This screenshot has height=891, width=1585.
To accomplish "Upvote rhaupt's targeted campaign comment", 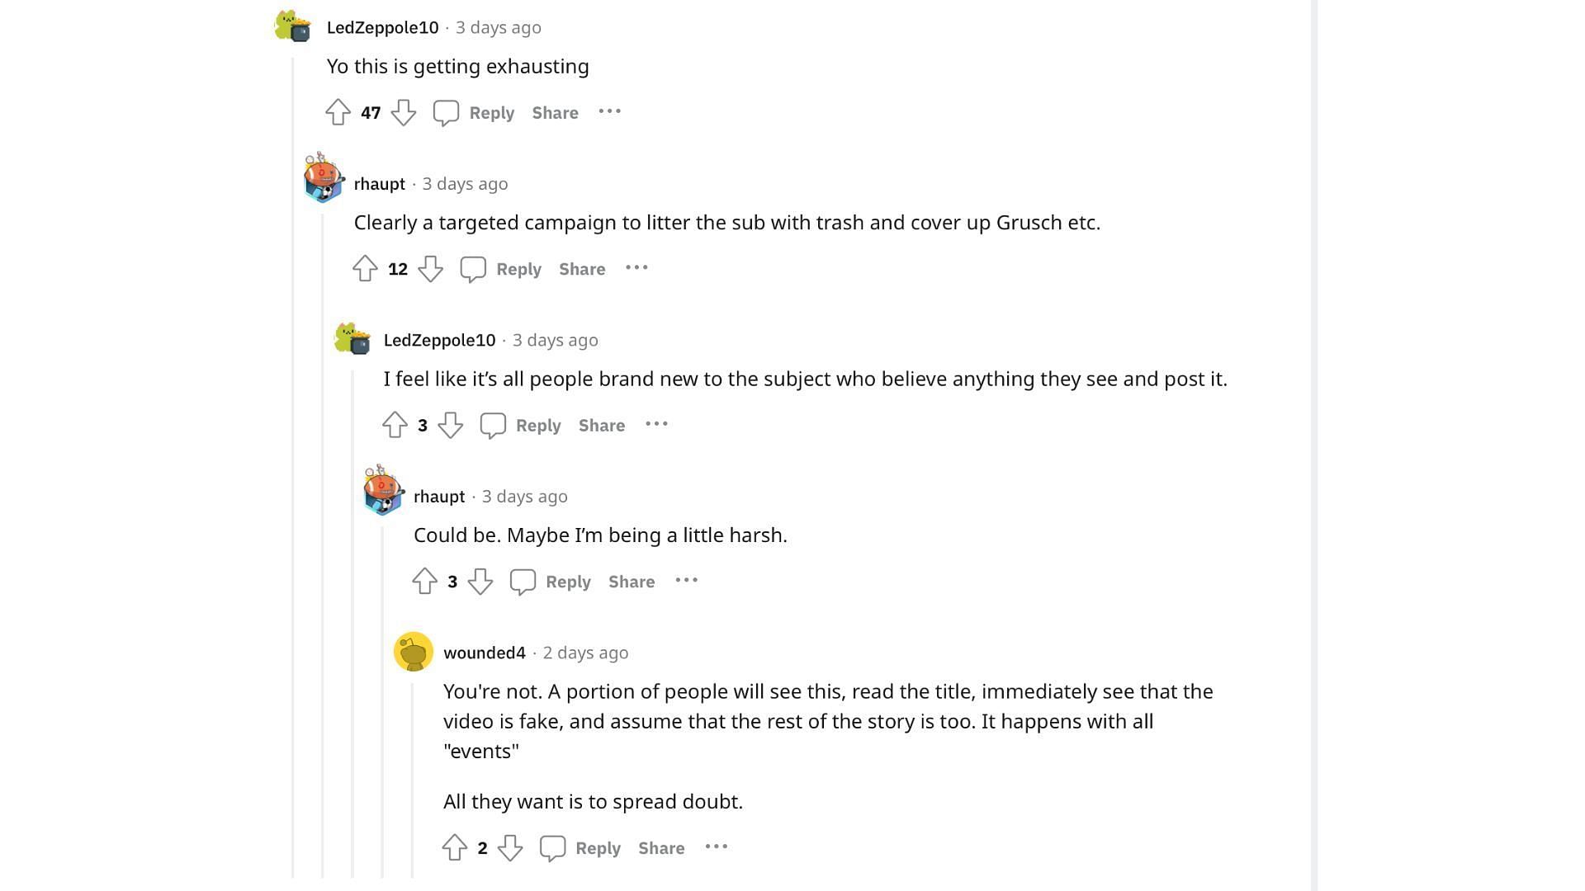I will point(365,268).
